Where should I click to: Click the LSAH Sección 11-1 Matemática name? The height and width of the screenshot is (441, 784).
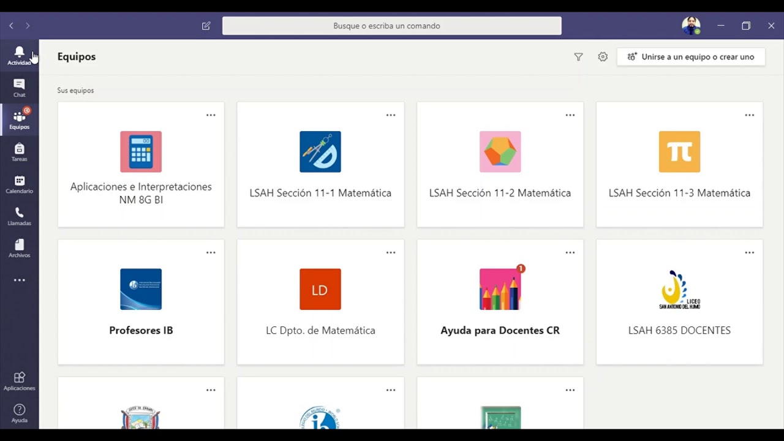tap(320, 193)
